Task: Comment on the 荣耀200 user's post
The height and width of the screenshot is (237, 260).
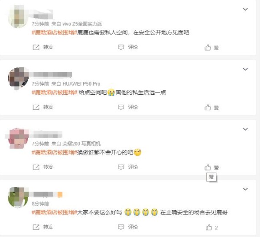Action: click(x=128, y=167)
